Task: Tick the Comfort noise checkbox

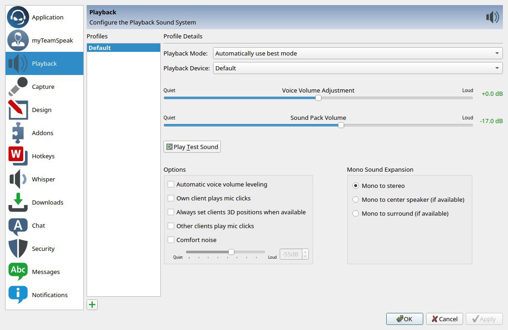Action: [171, 240]
